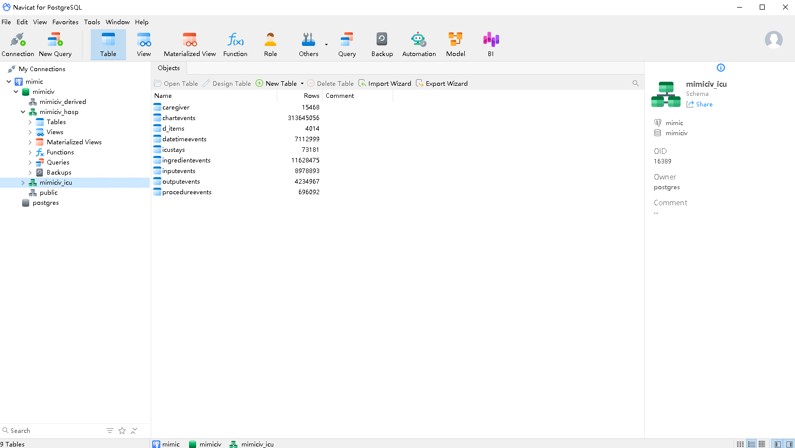The image size is (795, 448).
Task: Toggle the left navigation pane
Action: [778, 444]
